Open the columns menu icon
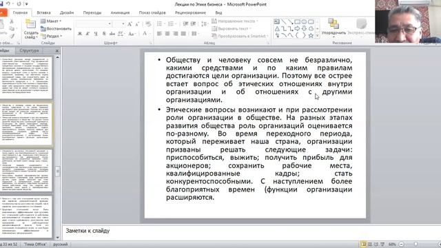441x248 pixels. (194, 34)
